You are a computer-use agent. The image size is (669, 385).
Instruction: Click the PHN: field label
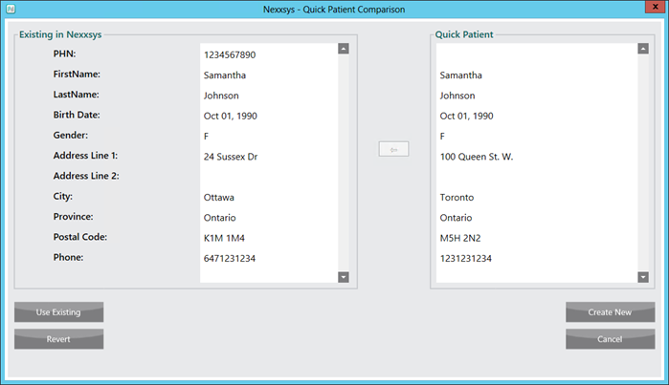(x=64, y=53)
